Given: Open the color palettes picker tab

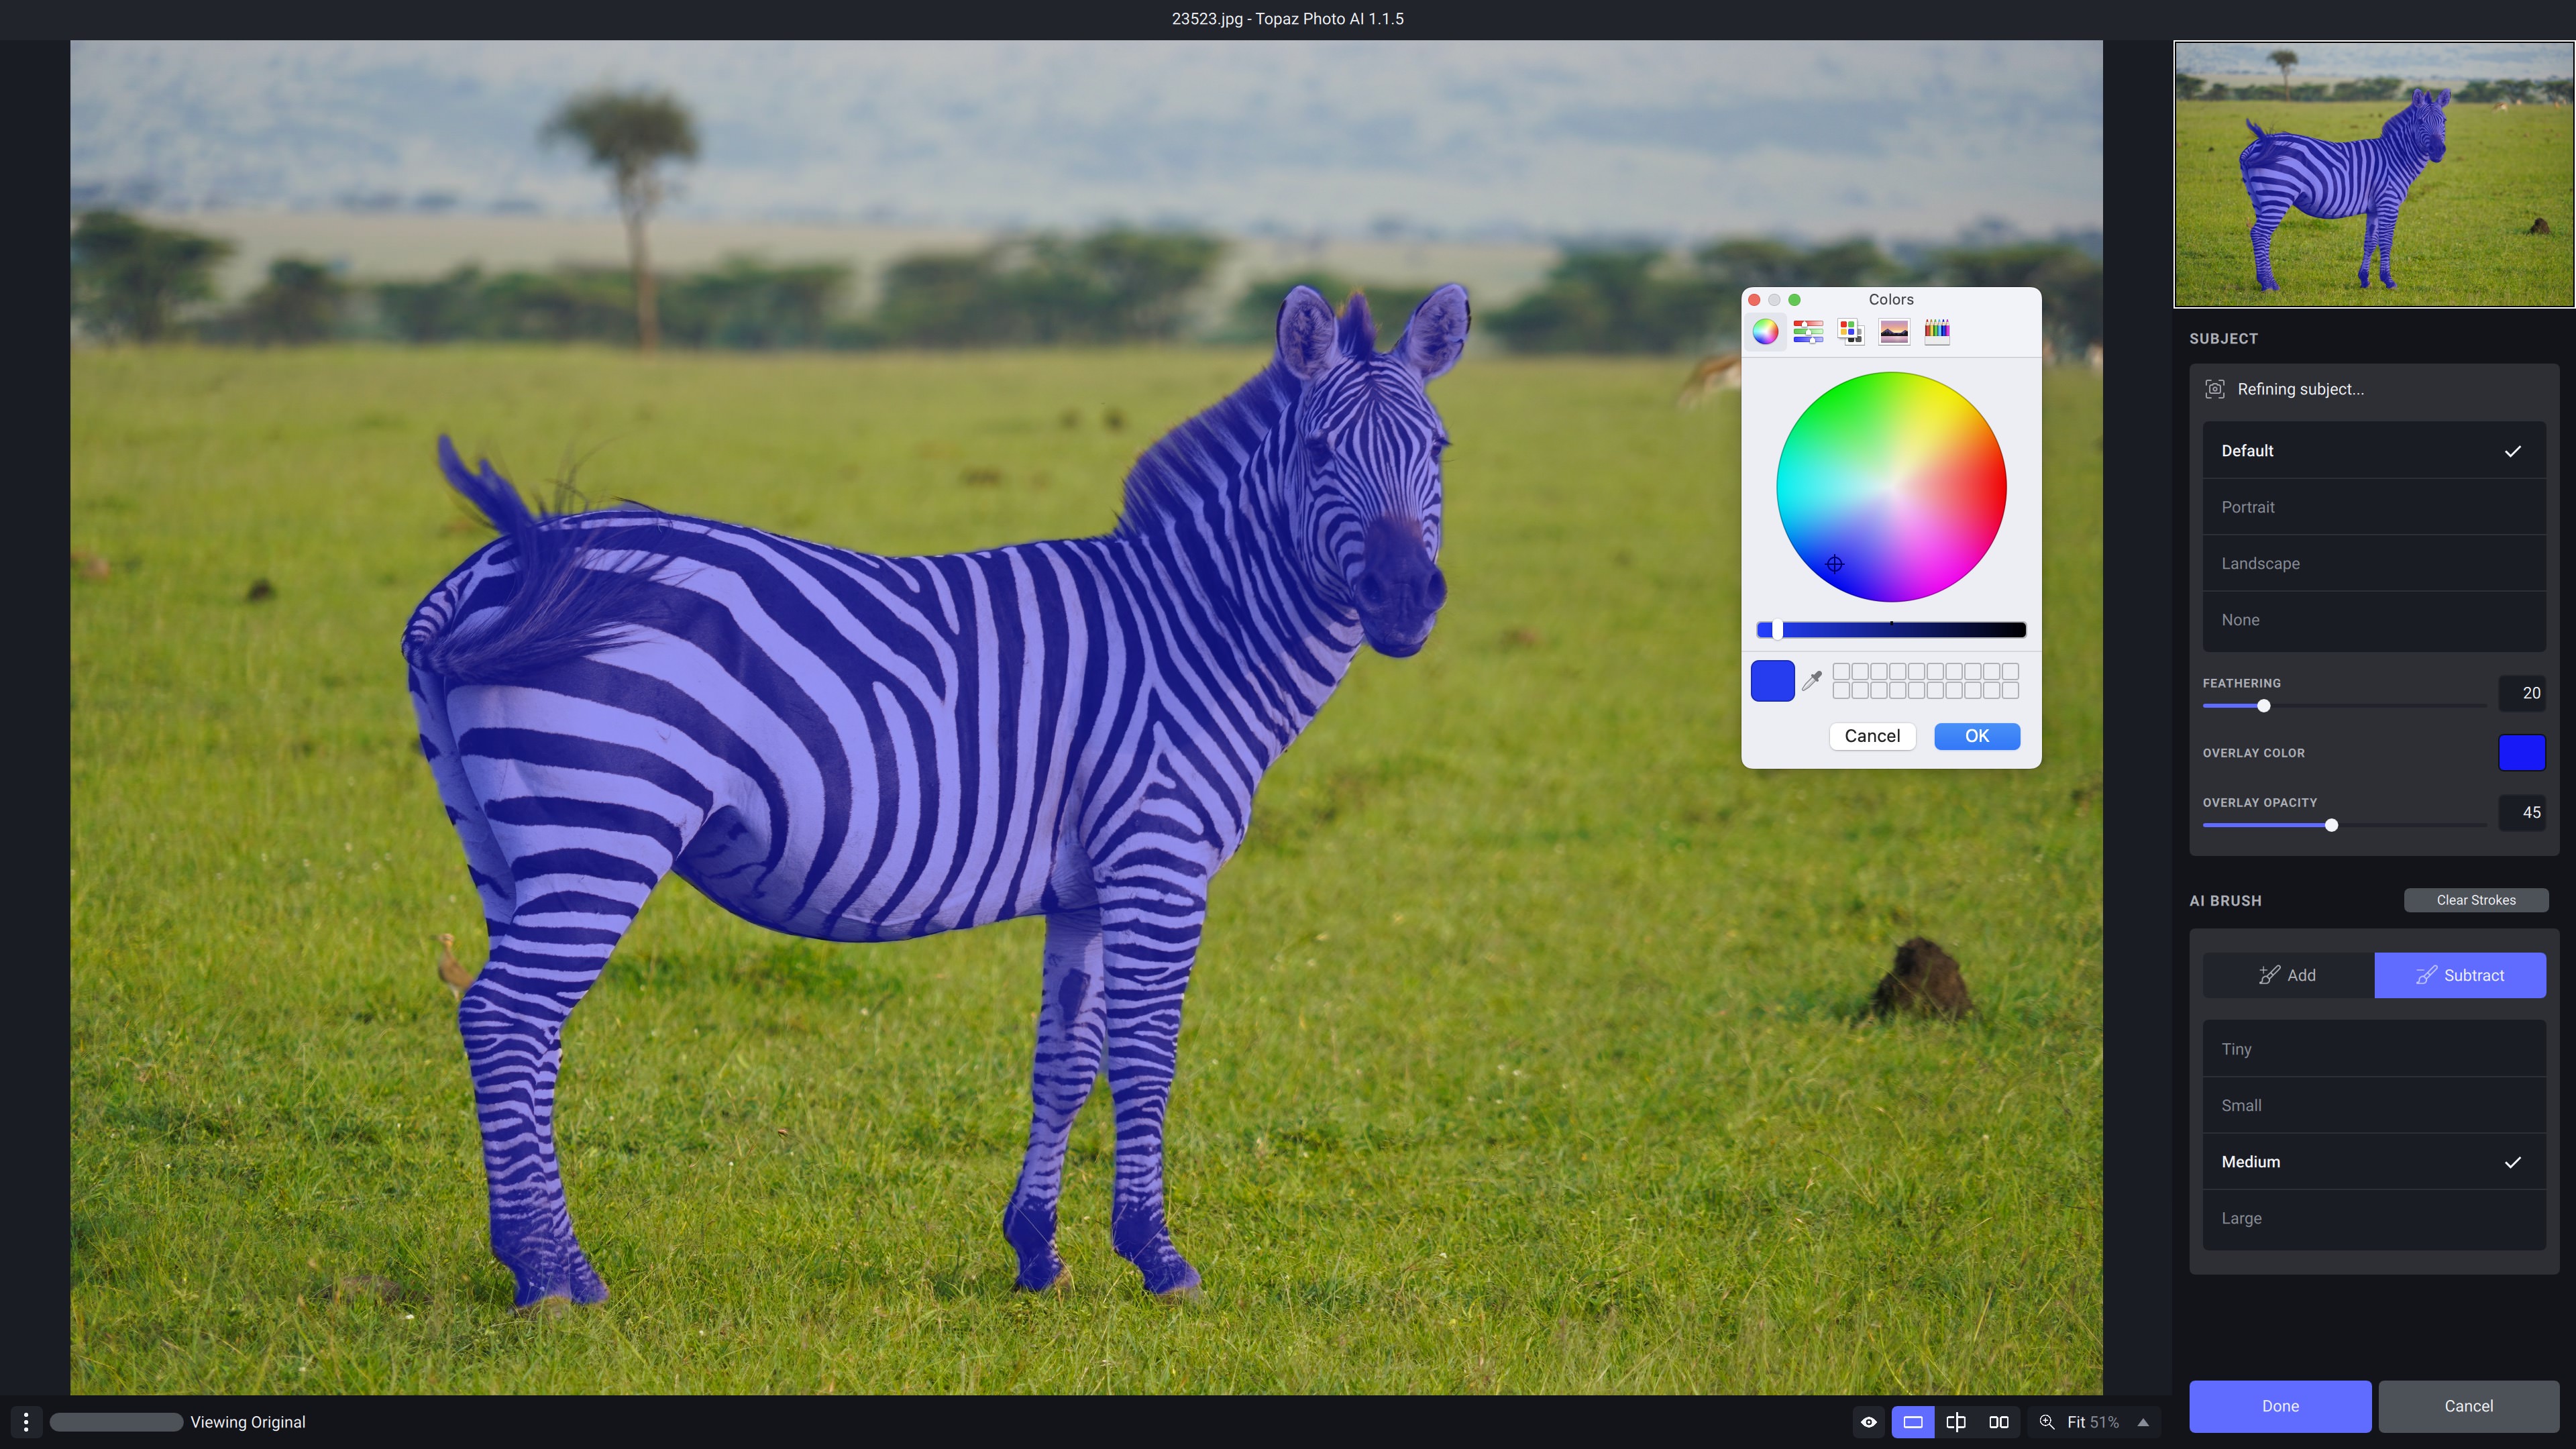Looking at the screenshot, I should click(x=1850, y=332).
